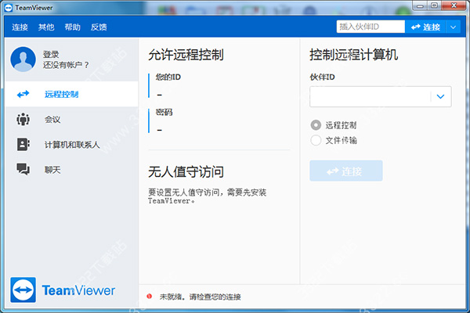Maximize the TeamViewer window

[x=434, y=5]
